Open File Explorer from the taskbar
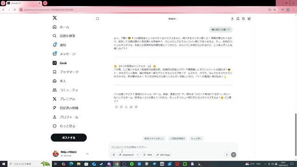 (78, 164)
